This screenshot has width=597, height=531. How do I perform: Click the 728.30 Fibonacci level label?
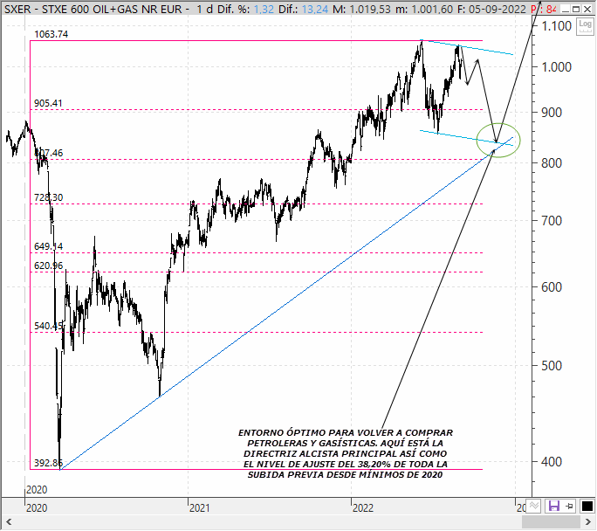(48, 197)
